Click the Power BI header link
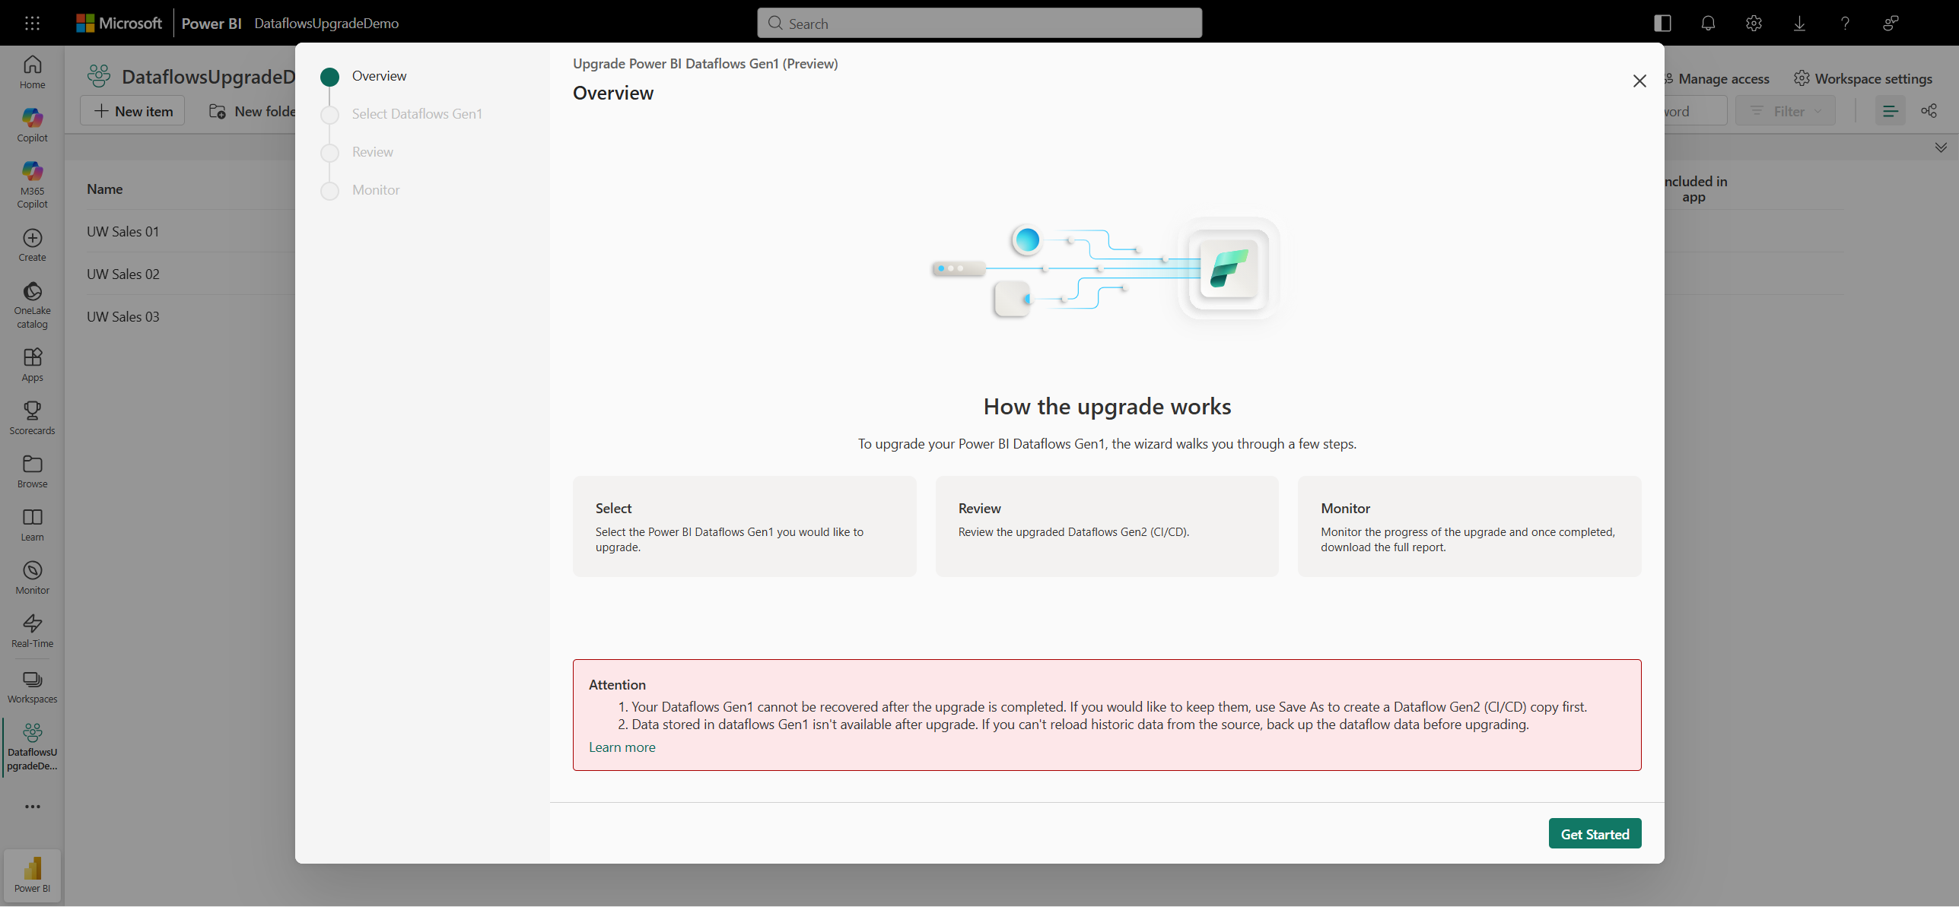1959x907 pixels. tap(211, 23)
